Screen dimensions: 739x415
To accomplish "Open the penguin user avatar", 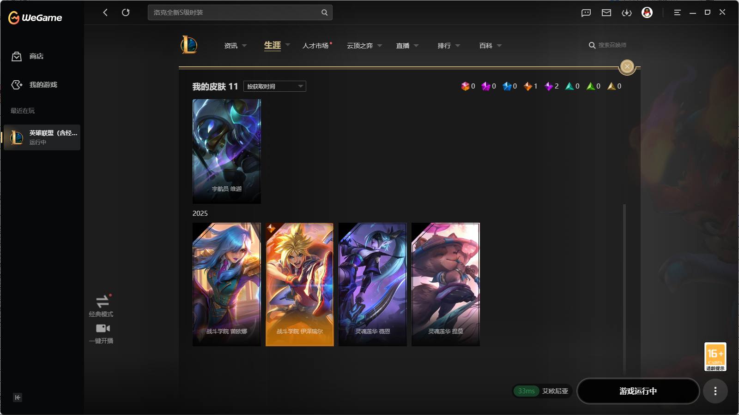I will [x=647, y=13].
